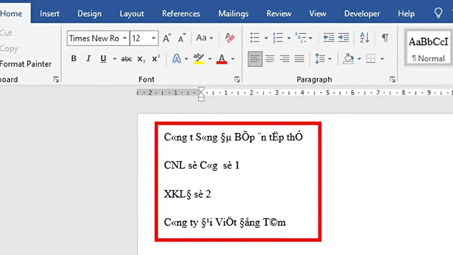The width and height of the screenshot is (453, 255).
Task: Click Copy button
Action: point(9,49)
